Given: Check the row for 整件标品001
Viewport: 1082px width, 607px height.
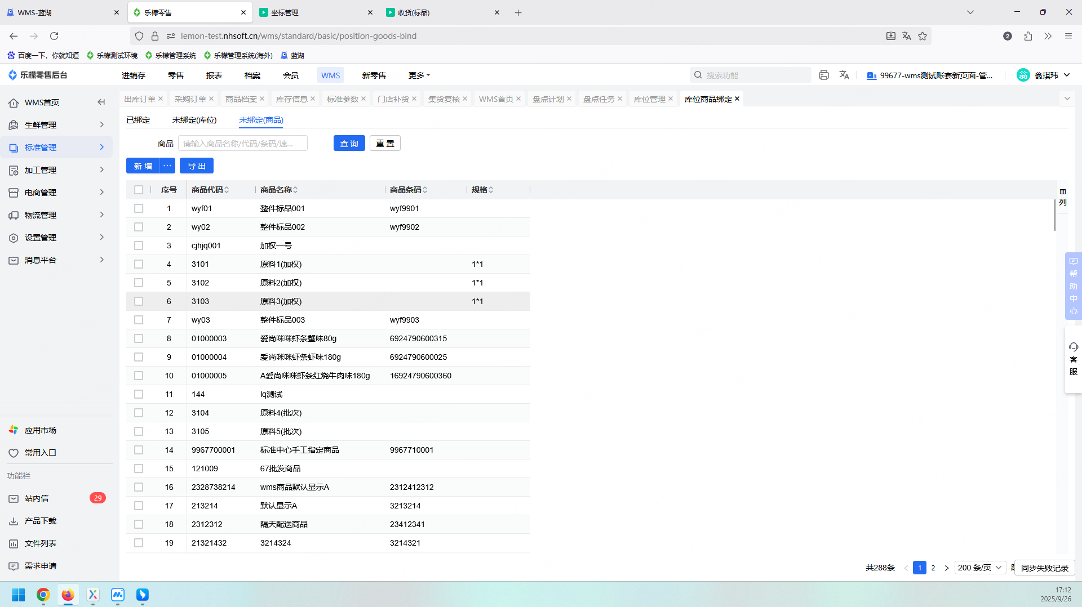Looking at the screenshot, I should (x=139, y=208).
